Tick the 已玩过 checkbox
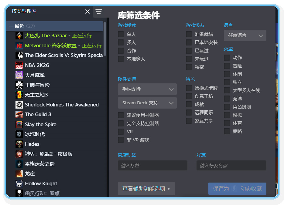Image resolution: width=284 pixels, height=205 pixels. coord(189,51)
